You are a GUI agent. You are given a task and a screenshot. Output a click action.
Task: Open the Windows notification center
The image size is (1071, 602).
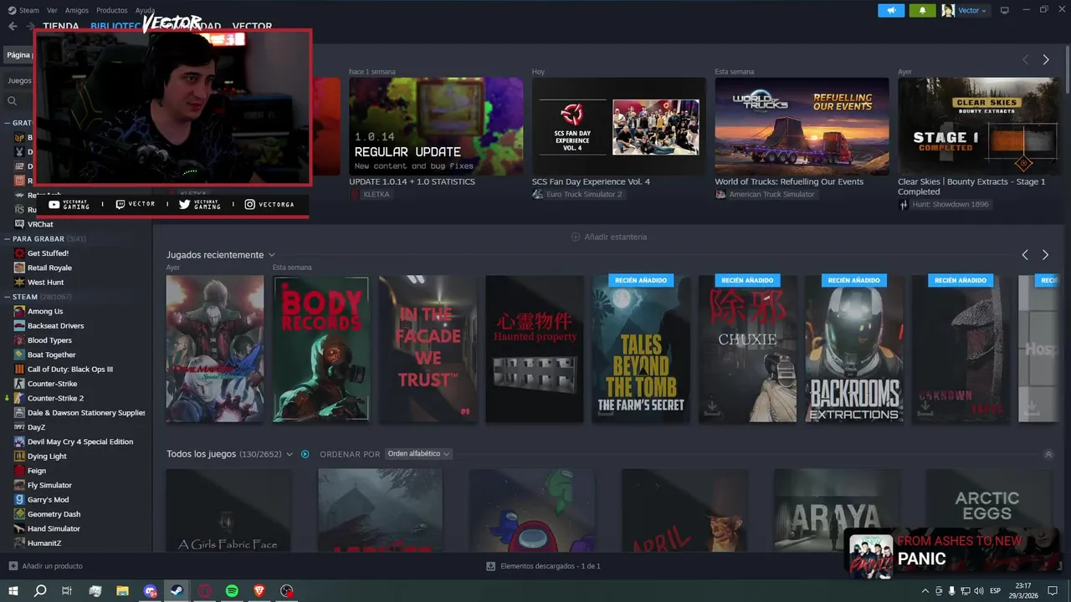(x=1053, y=591)
